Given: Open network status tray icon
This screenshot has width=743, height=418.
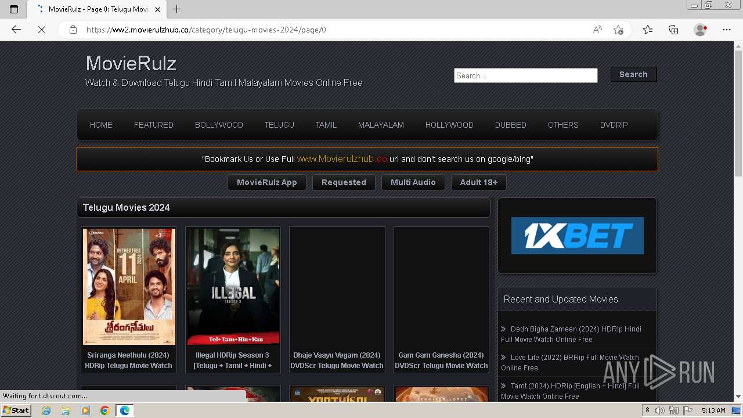Looking at the screenshot, I should [674, 410].
